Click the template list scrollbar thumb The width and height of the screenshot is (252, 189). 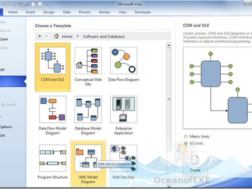(169, 99)
